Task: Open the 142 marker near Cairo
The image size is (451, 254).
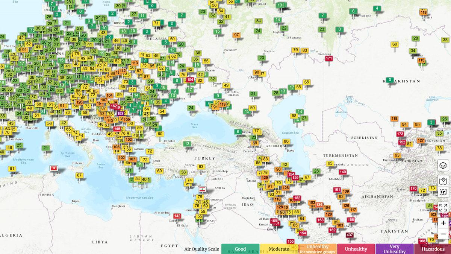Action: coord(177,216)
